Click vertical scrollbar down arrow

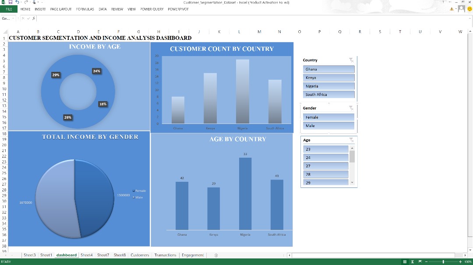pos(470,250)
